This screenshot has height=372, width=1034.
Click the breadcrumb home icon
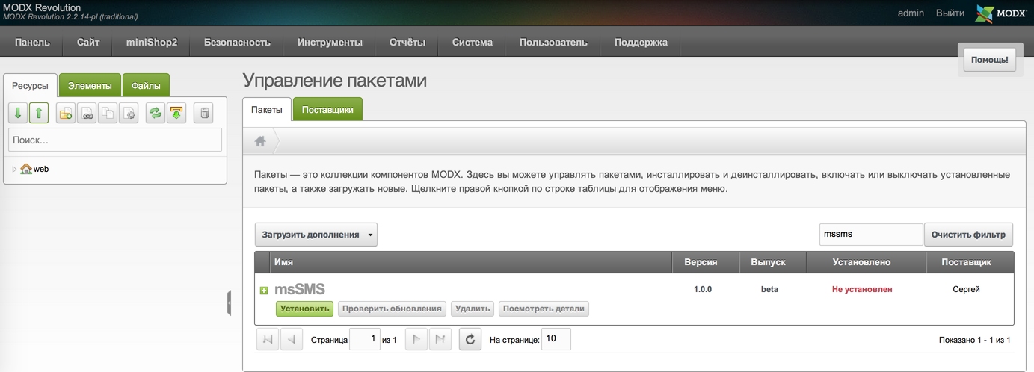[x=260, y=140]
